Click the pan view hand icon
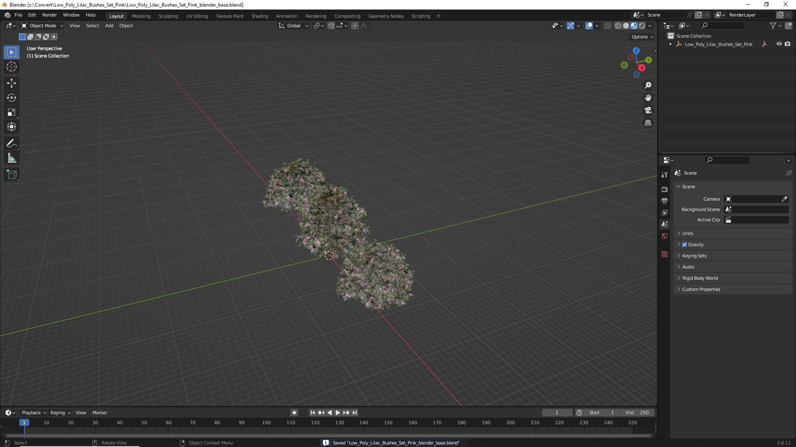796x447 pixels. [648, 98]
